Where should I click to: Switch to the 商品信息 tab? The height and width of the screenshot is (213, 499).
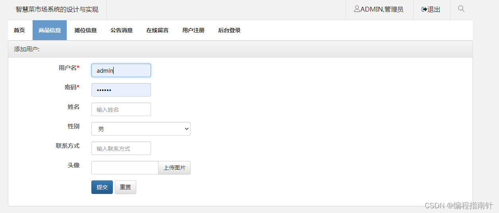tap(50, 30)
